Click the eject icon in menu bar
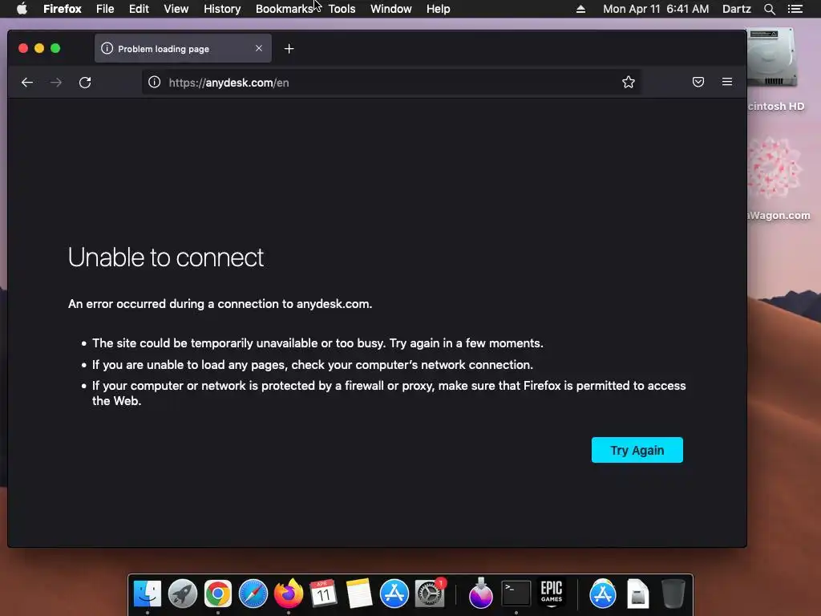The image size is (821, 616). 580,9
